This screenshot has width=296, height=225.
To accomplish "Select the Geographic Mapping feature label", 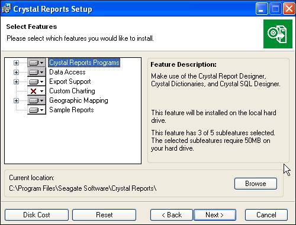I will (x=79, y=100).
